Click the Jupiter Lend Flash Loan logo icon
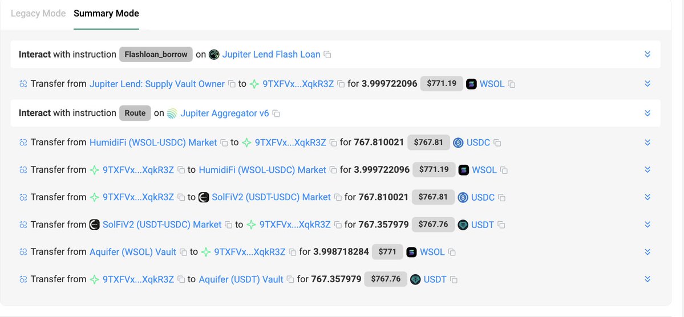This screenshot has width=684, height=317. pyautogui.click(x=214, y=55)
